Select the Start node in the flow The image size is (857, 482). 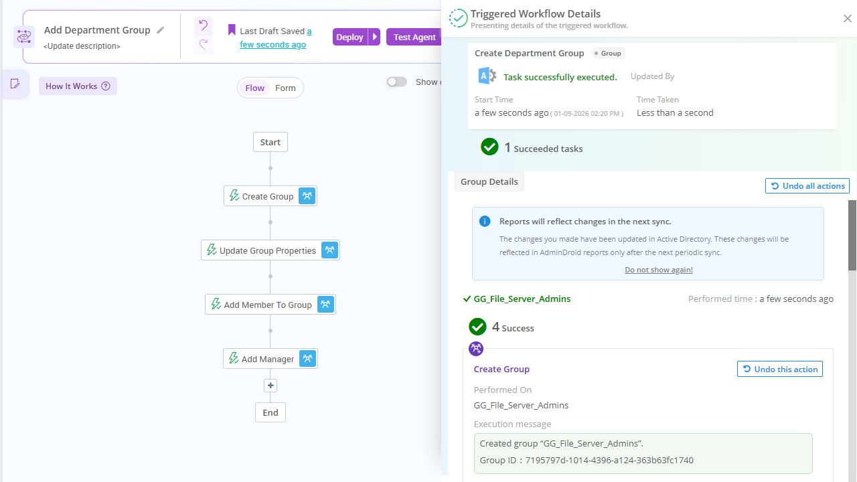pos(270,142)
